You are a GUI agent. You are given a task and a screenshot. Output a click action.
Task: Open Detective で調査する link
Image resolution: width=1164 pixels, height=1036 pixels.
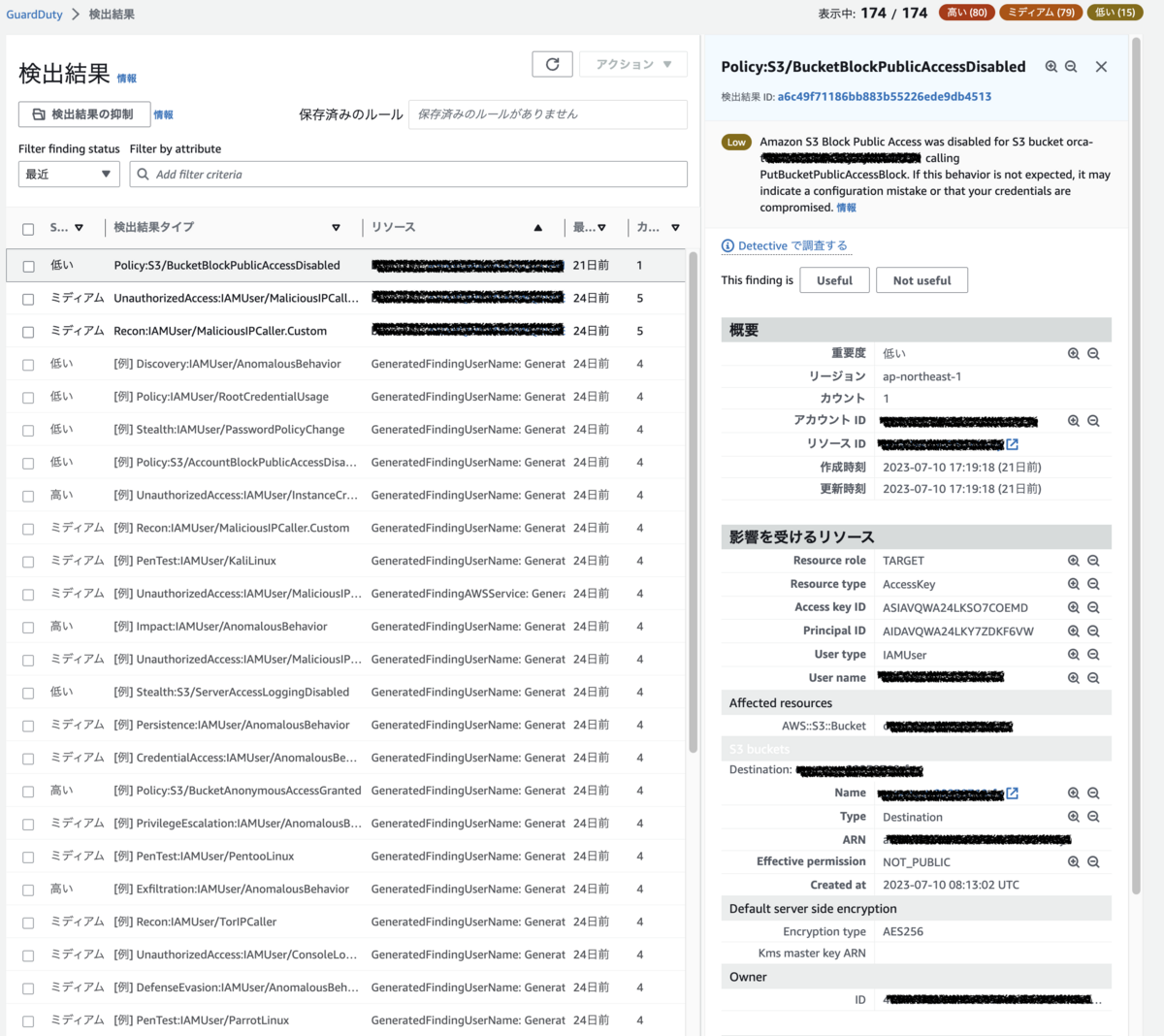coord(786,245)
